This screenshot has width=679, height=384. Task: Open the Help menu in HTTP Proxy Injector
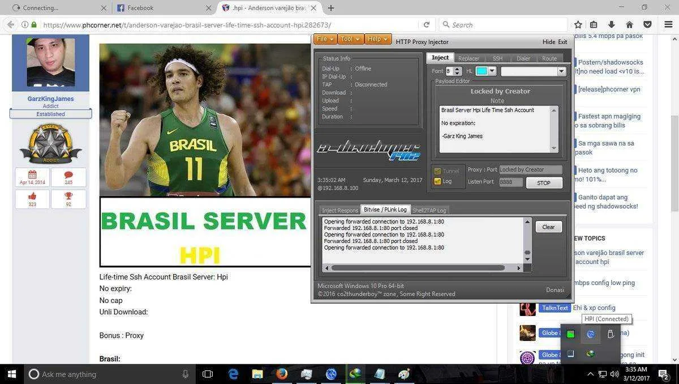(x=377, y=39)
